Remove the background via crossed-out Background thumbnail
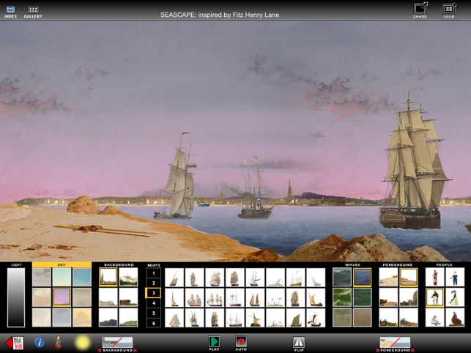 point(117,344)
